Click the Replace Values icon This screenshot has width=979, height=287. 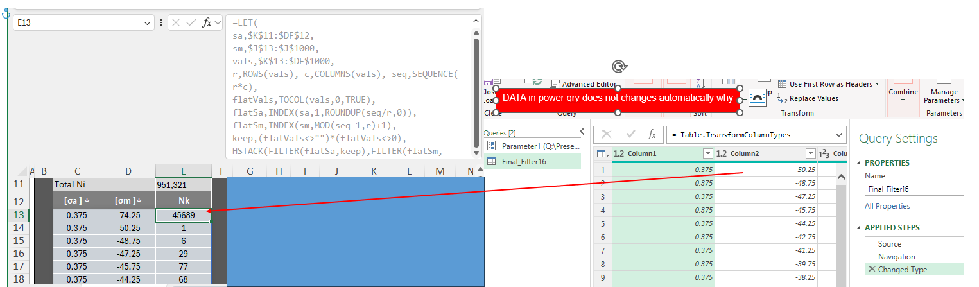click(x=782, y=98)
